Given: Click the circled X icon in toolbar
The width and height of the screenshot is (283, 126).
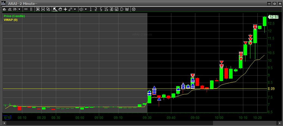Looking at the screenshot, I should (134, 9).
